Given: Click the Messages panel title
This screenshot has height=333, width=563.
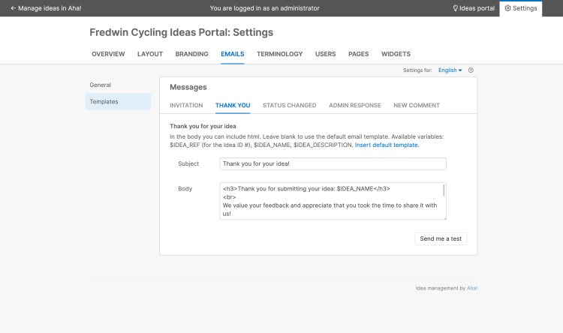Looking at the screenshot, I should click(x=188, y=87).
